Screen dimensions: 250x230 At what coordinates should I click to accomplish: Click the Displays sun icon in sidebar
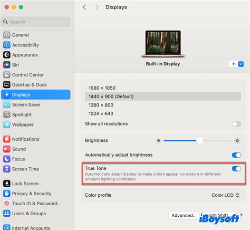(7, 94)
